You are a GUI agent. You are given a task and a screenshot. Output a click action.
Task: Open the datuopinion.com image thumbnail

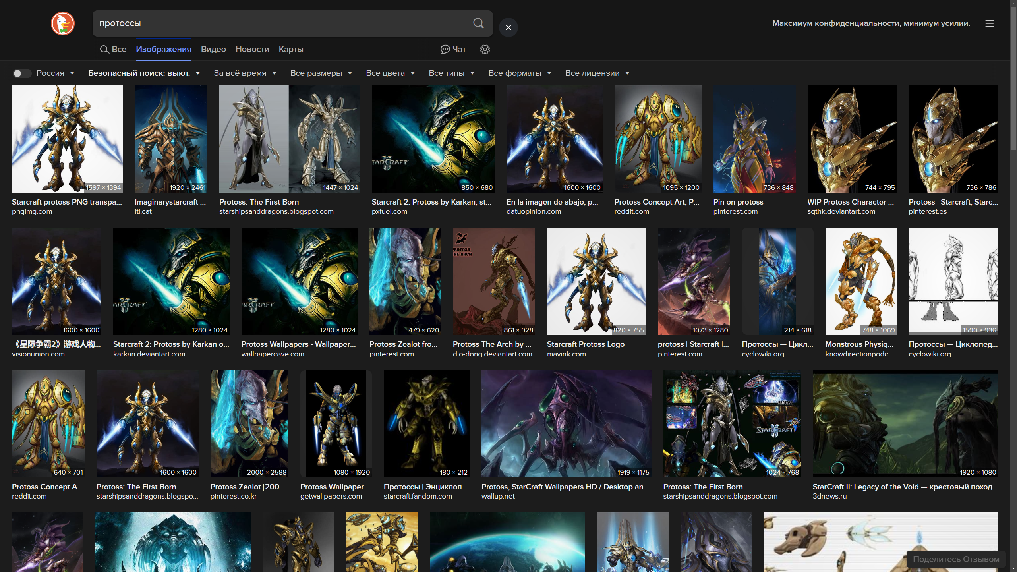(555, 139)
